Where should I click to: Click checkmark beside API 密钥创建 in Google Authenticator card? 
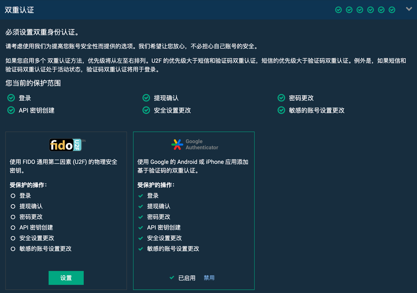[141, 228]
